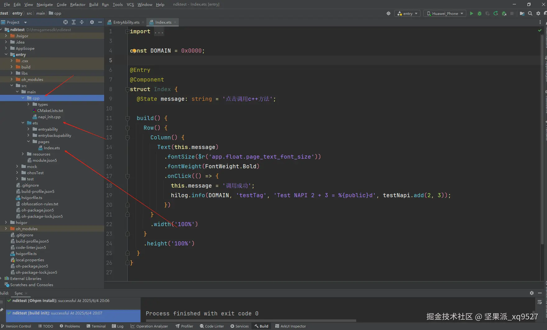This screenshot has height=330, width=547.
Task: Click the green reload/apply changes icon
Action: pos(496,13)
